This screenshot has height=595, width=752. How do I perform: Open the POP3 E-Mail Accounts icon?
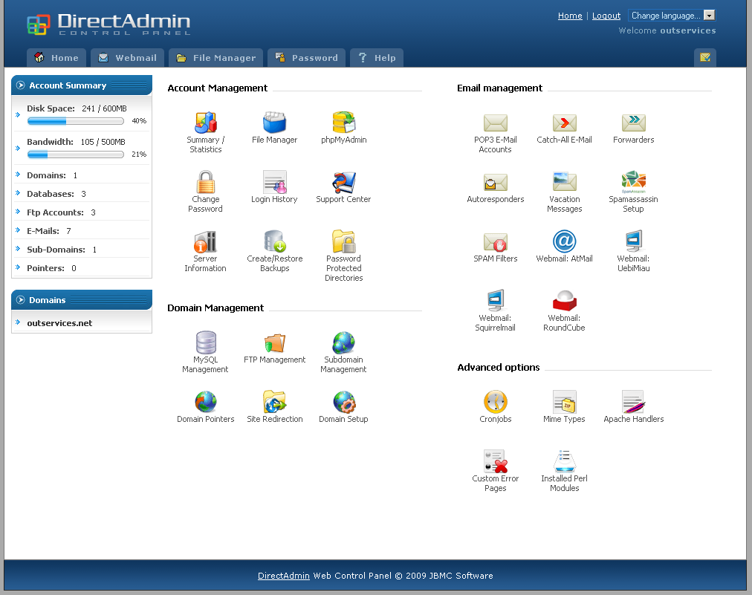tap(496, 123)
